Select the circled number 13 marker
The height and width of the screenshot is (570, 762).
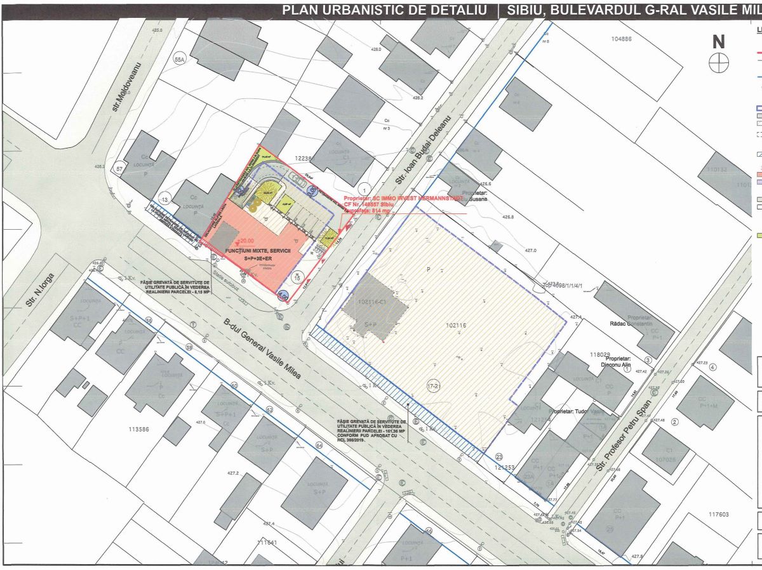click(164, 197)
